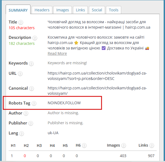Click 'Author is missing.' message

pos(63,113)
